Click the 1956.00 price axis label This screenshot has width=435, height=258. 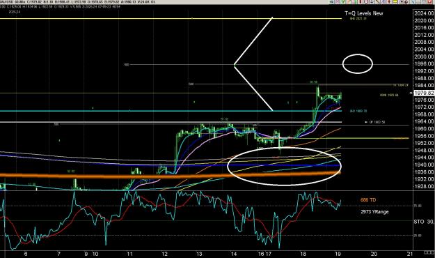click(424, 136)
